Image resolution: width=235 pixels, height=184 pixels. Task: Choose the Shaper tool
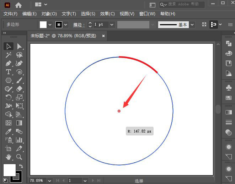point(9,89)
